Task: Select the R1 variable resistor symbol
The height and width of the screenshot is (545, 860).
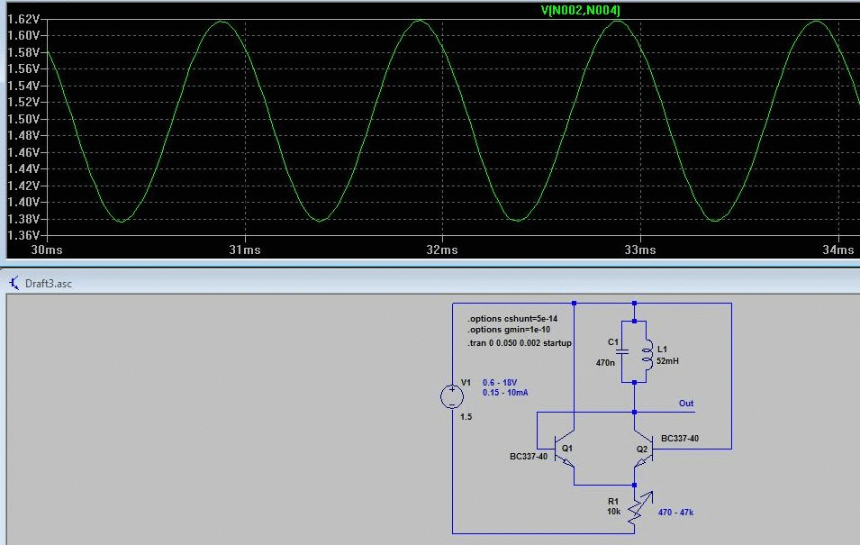Action: [x=639, y=508]
